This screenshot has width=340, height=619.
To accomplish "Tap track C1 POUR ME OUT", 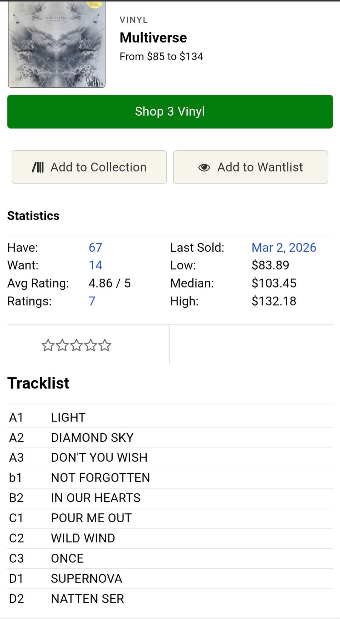I will [x=91, y=518].
